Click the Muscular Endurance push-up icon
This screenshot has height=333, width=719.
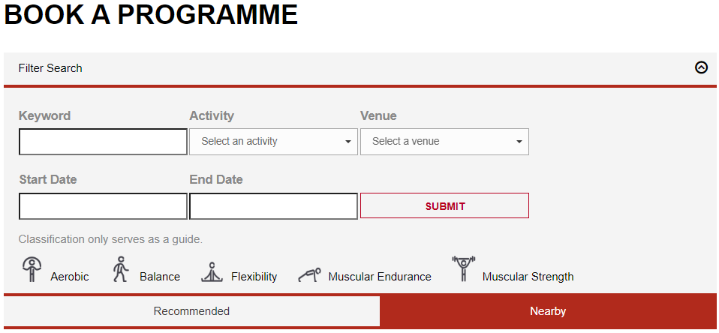click(309, 274)
